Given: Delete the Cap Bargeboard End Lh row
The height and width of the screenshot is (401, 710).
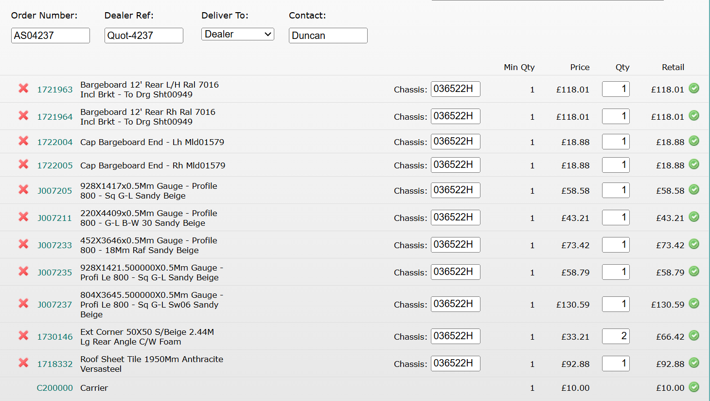Looking at the screenshot, I should [x=23, y=141].
